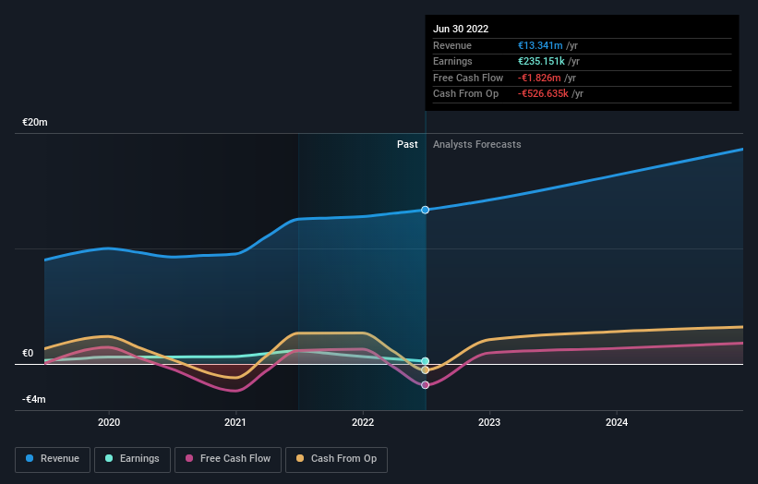This screenshot has height=484, width=758.
Task: Click the 2023 x-axis label
Action: pyautogui.click(x=489, y=422)
